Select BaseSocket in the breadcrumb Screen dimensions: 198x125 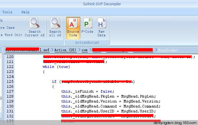pyautogui.click(x=168, y=50)
